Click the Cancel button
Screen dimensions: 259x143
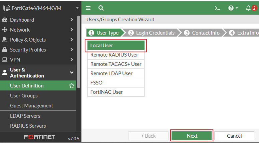tap(234, 136)
